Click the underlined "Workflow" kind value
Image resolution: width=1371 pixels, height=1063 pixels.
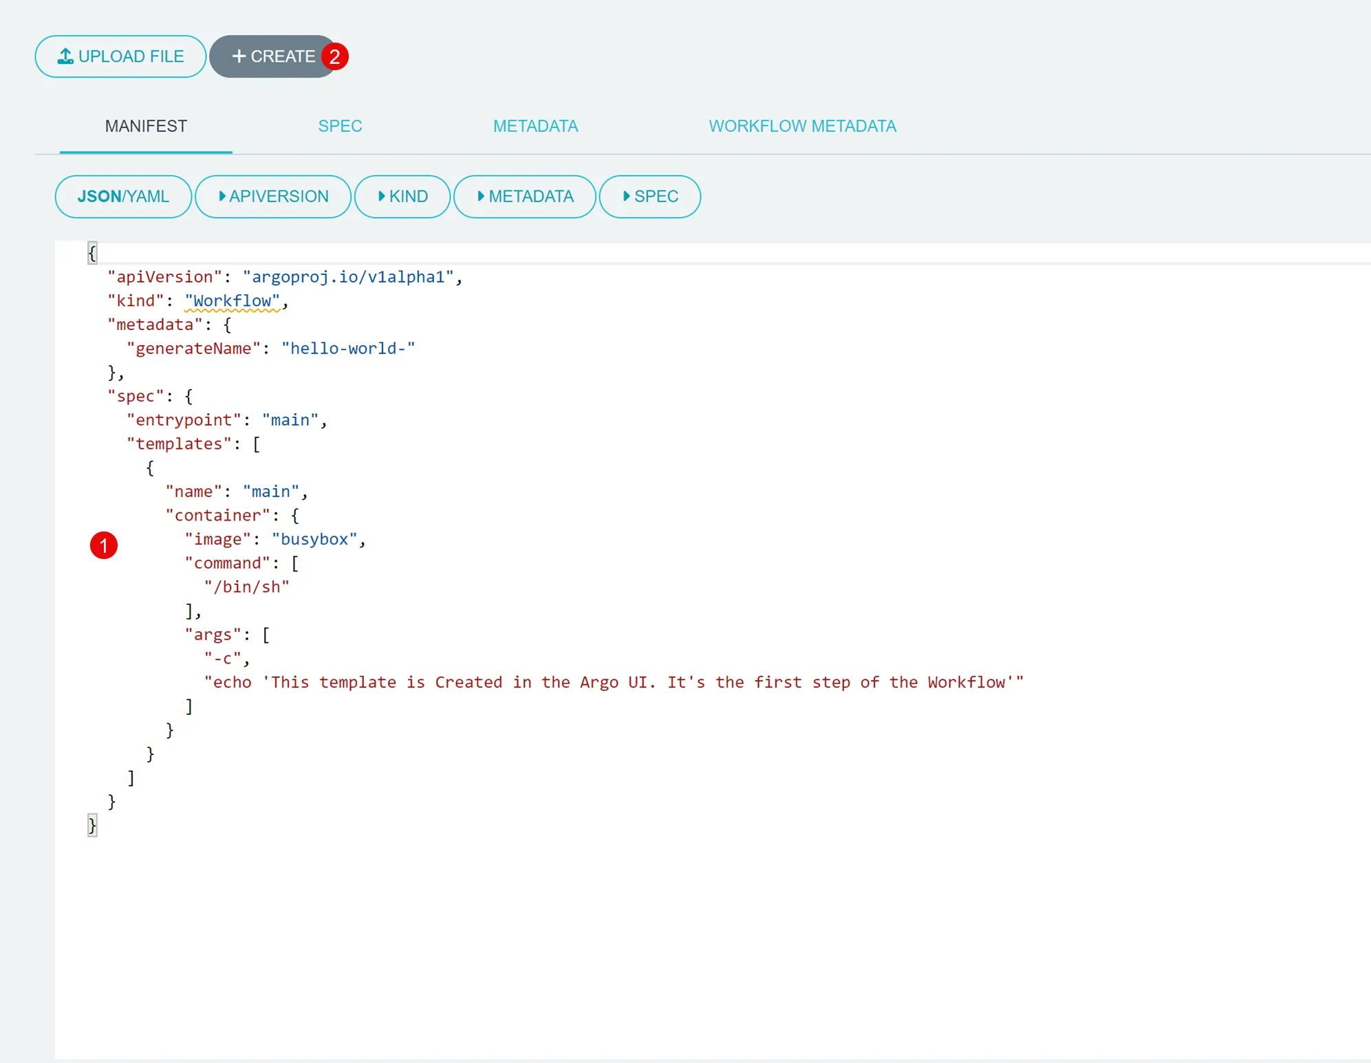point(233,301)
